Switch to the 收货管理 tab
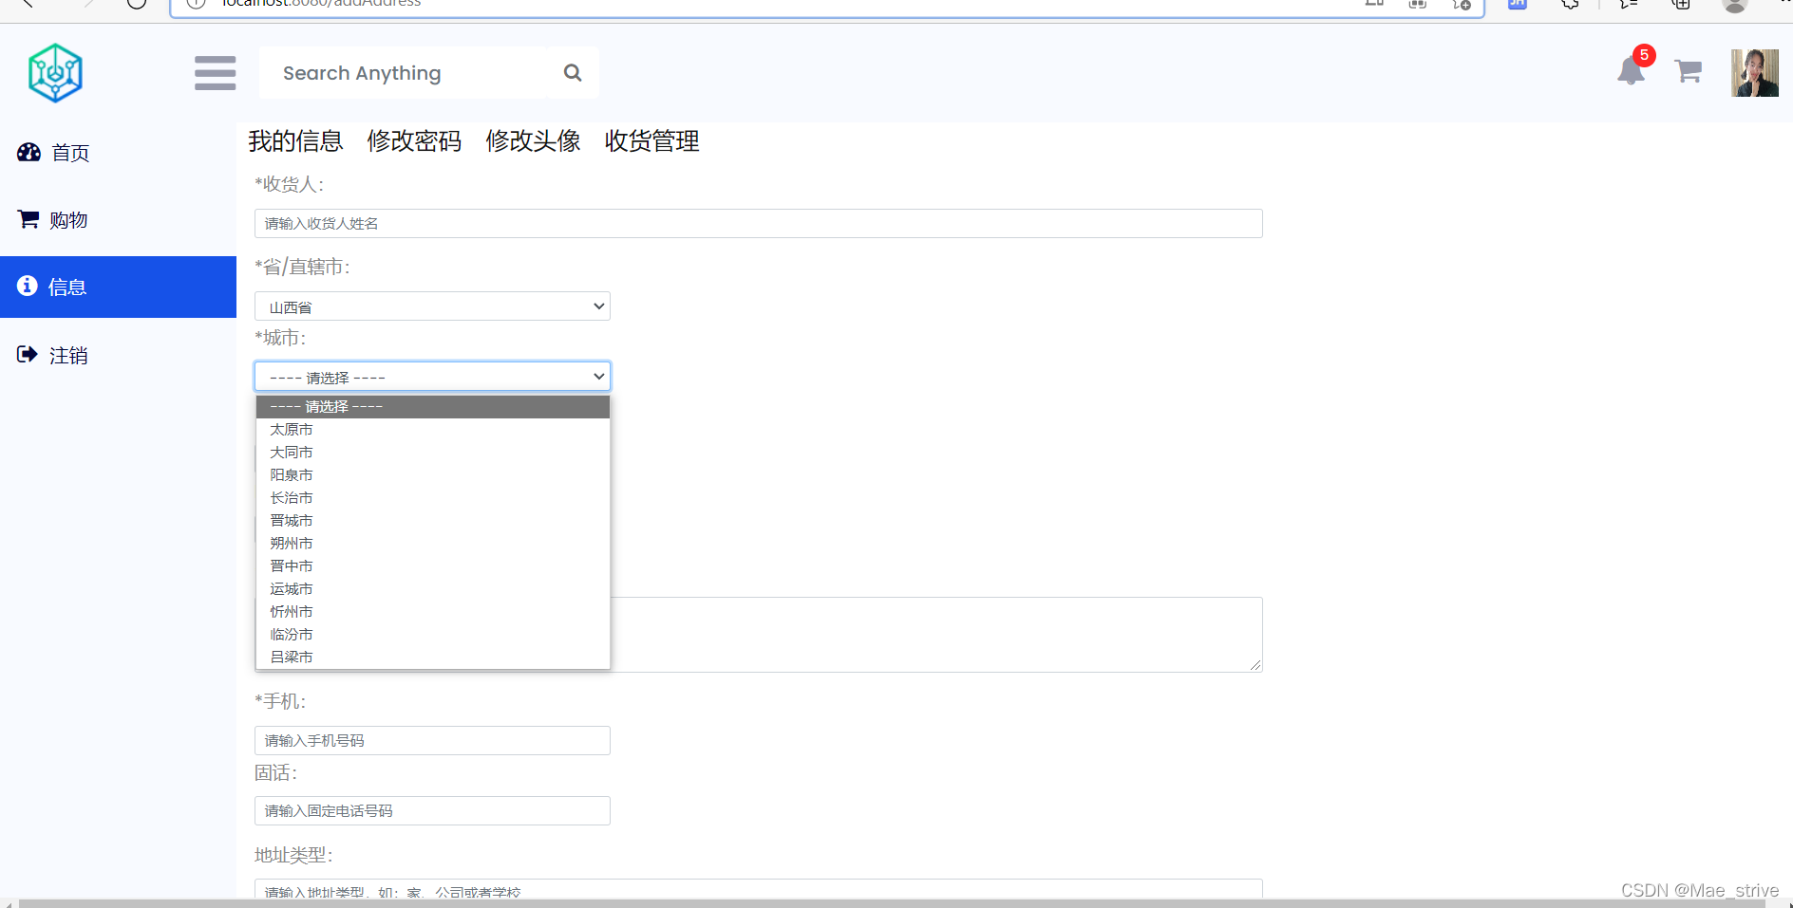 tap(651, 141)
